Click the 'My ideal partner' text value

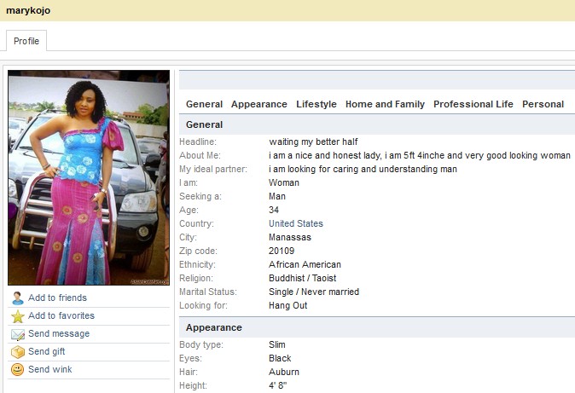tap(363, 169)
